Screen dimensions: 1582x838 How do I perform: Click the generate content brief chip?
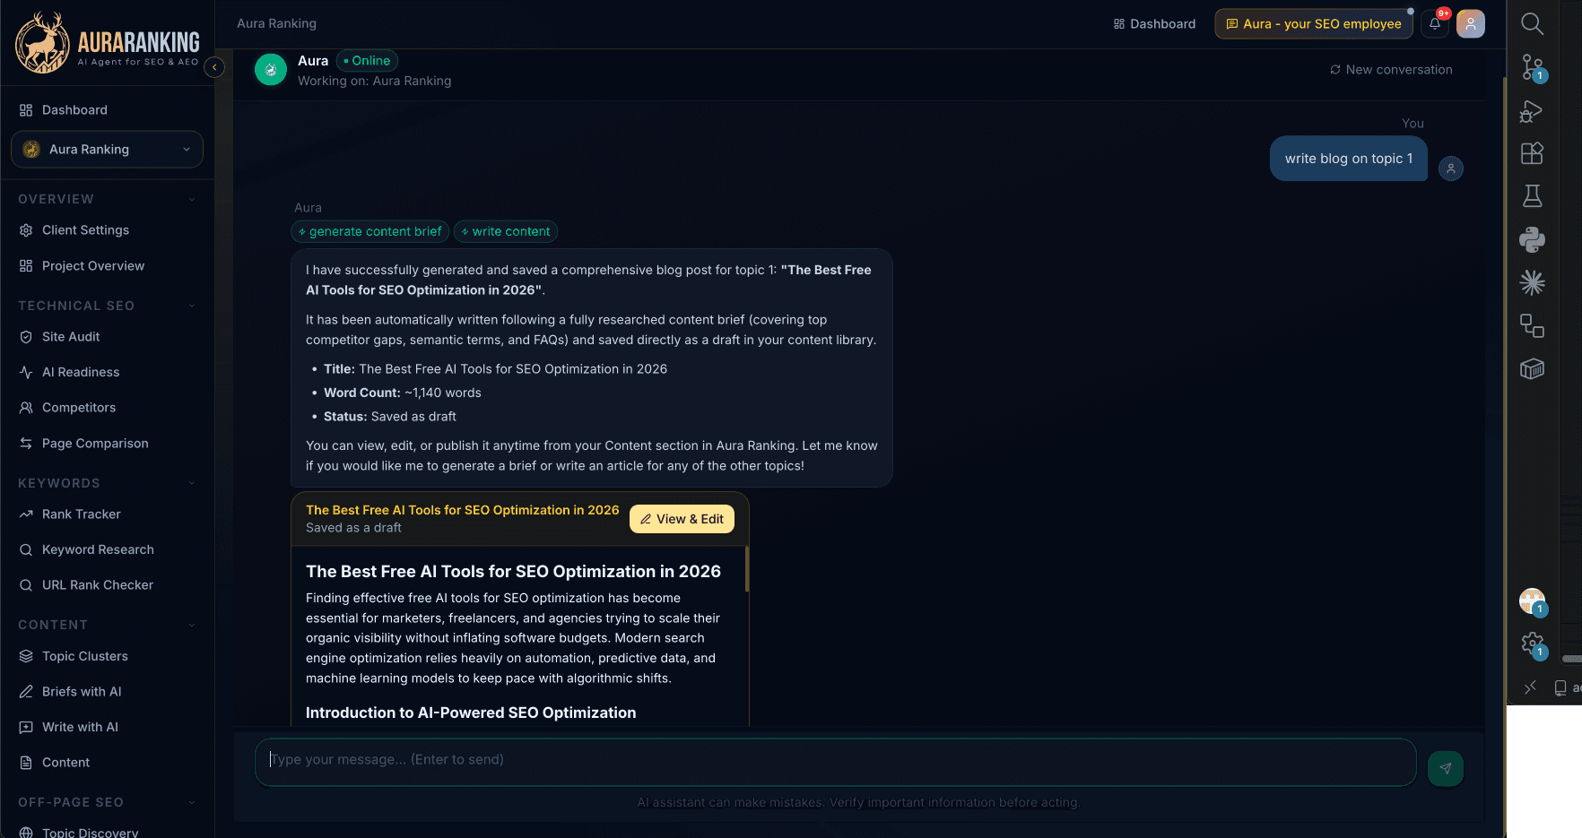(x=369, y=232)
